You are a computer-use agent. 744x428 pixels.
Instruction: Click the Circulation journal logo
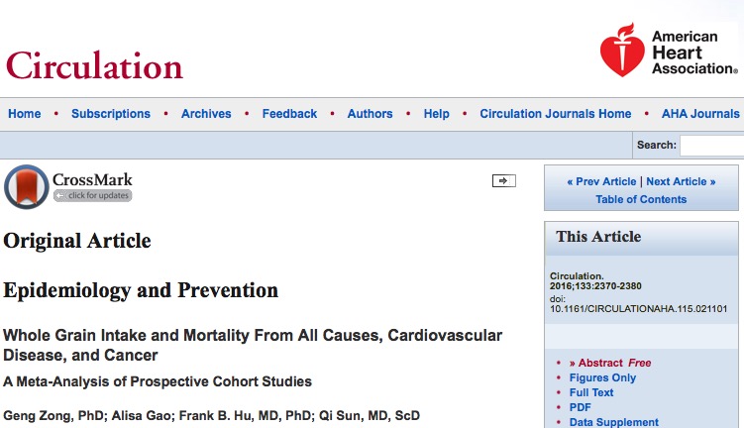tap(94, 65)
